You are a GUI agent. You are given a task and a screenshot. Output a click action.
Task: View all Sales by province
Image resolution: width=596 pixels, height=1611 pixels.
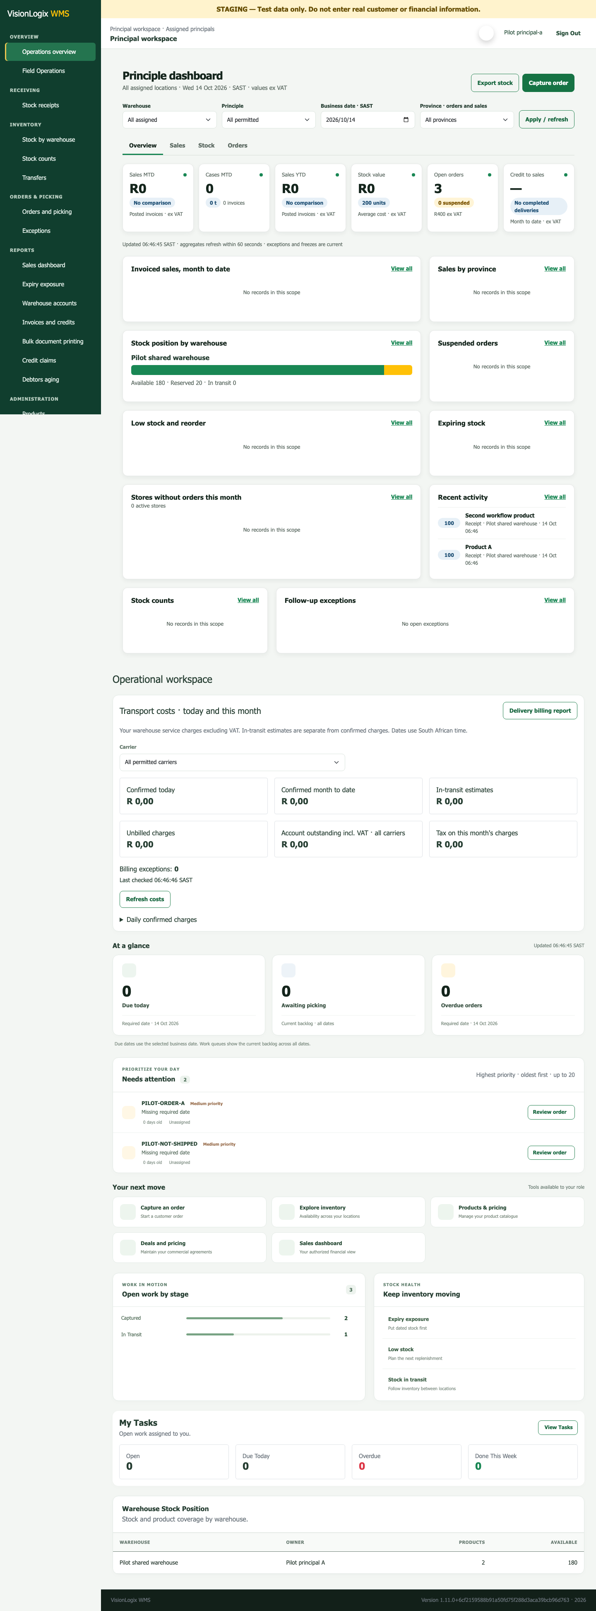[x=555, y=269]
